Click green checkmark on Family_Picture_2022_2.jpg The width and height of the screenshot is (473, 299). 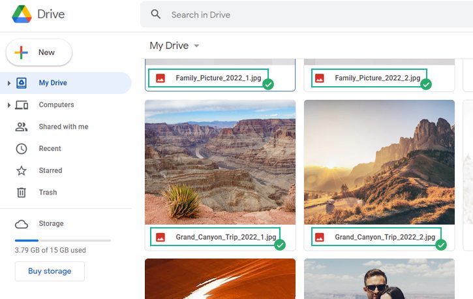coord(426,84)
